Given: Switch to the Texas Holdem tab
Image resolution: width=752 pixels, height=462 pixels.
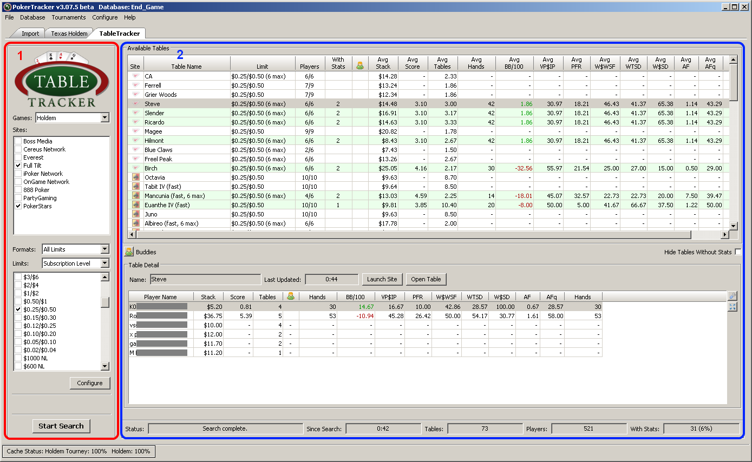Looking at the screenshot, I should click(69, 34).
